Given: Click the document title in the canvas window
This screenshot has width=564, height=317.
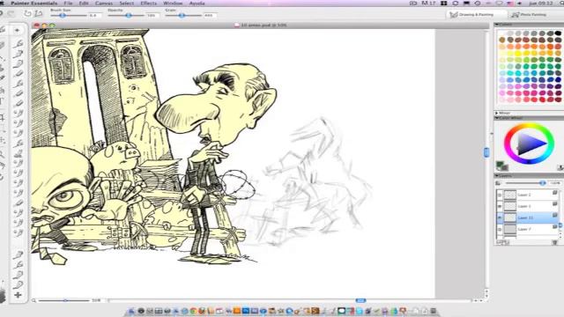Looking at the screenshot, I should coord(263,26).
